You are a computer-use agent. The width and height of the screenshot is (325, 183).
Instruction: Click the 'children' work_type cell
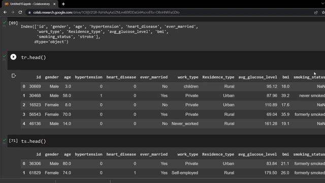pos(191,86)
